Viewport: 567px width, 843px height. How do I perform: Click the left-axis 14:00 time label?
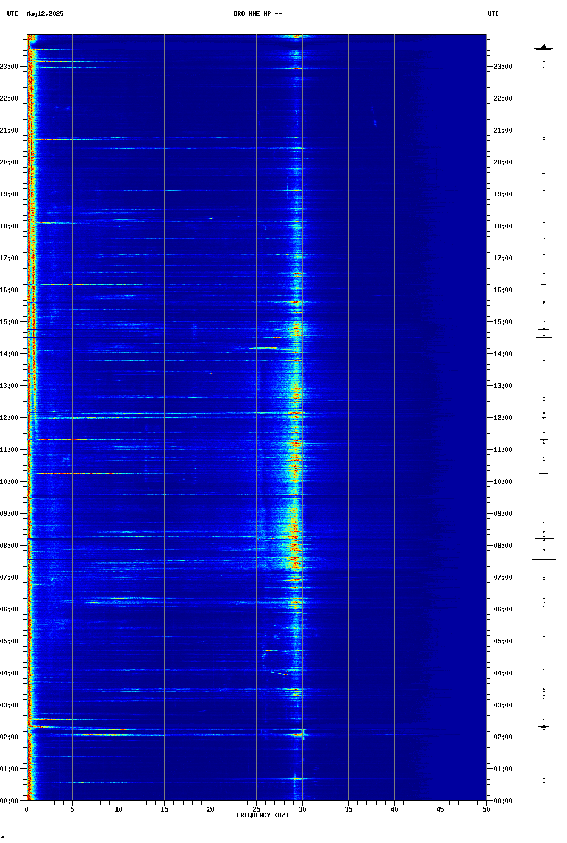point(9,354)
